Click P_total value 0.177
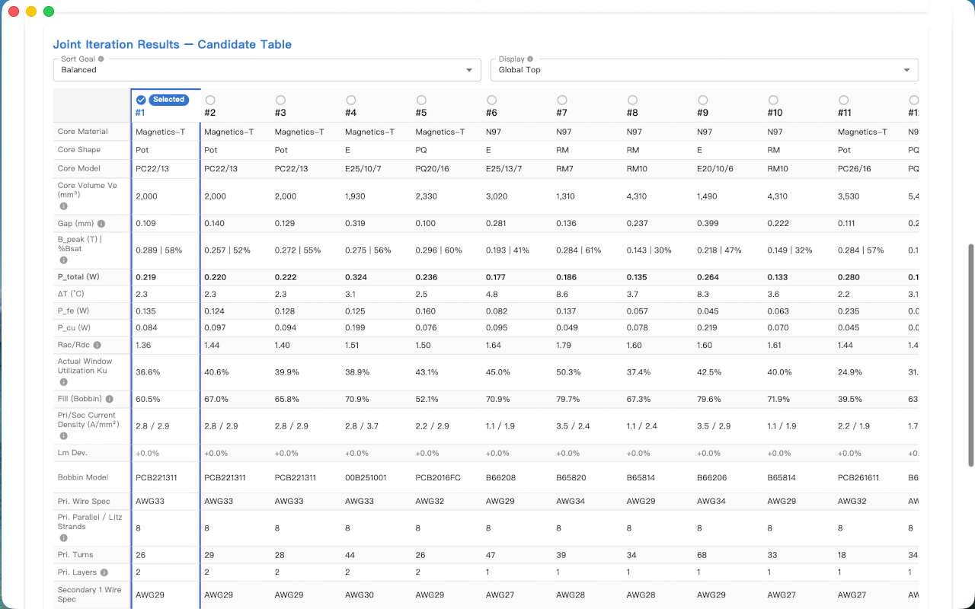 (497, 277)
